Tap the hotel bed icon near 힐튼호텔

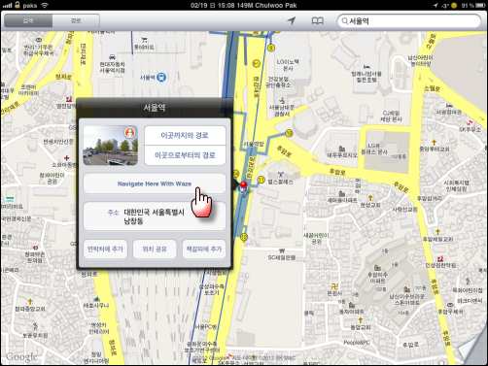click(x=366, y=67)
